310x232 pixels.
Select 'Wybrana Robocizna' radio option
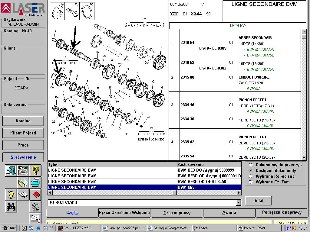pos(250,176)
